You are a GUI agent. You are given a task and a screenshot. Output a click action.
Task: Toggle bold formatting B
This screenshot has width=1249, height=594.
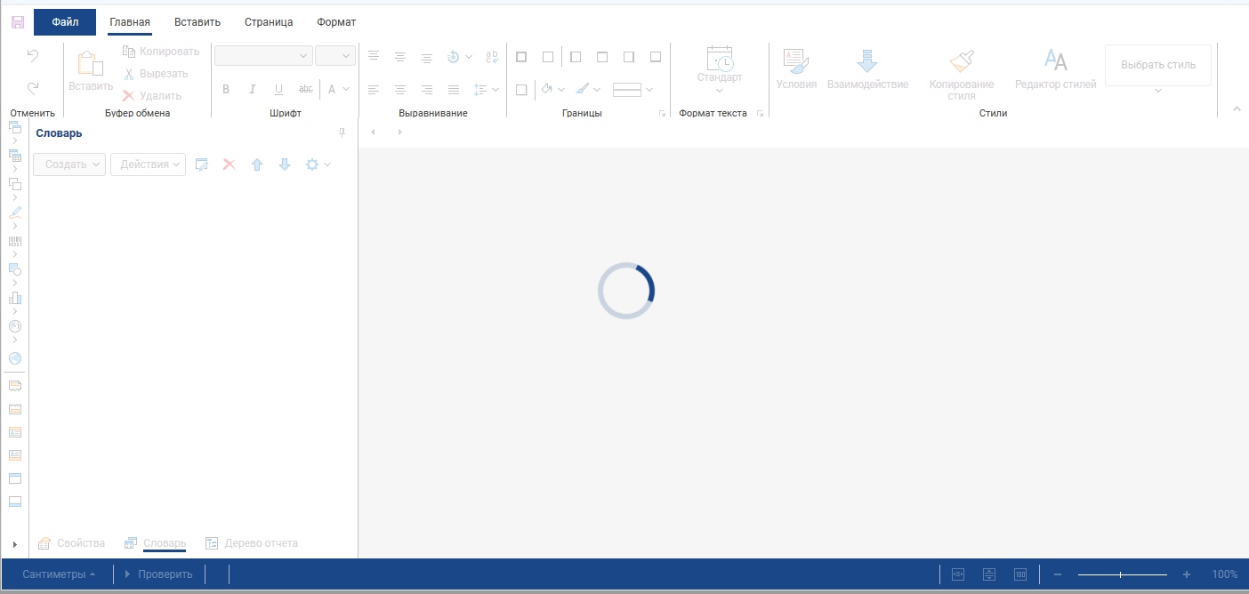coord(226,89)
